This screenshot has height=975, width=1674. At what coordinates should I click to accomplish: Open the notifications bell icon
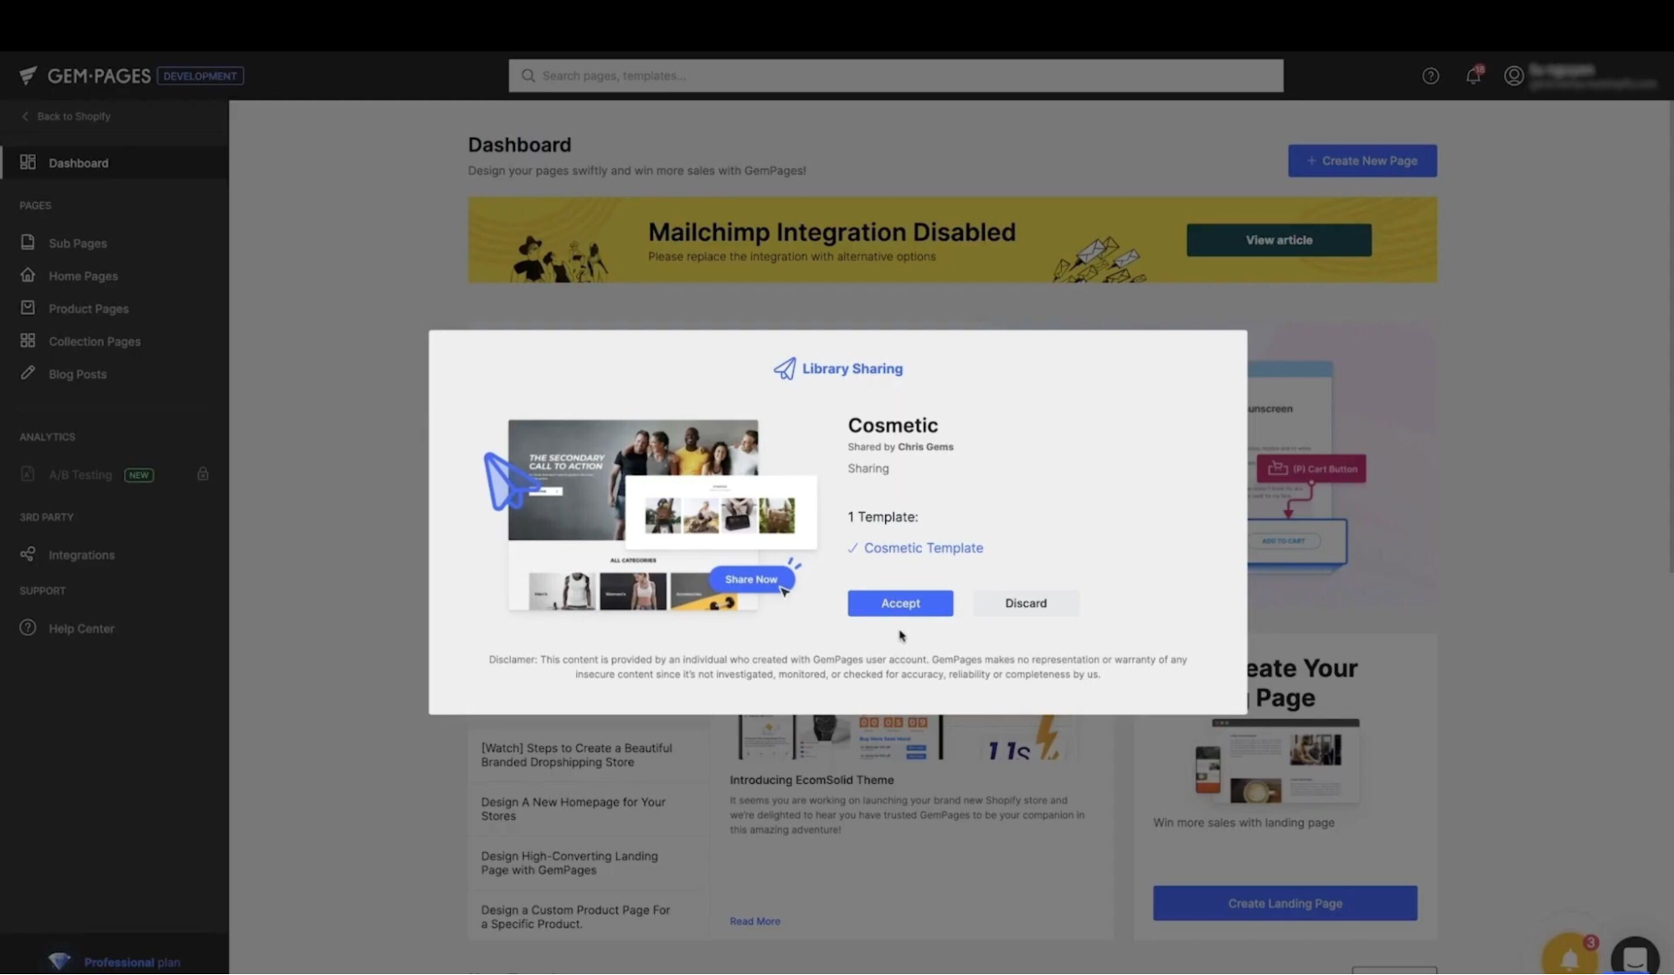tap(1472, 75)
